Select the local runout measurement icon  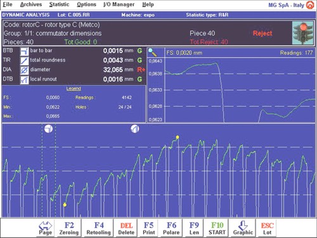point(24,79)
